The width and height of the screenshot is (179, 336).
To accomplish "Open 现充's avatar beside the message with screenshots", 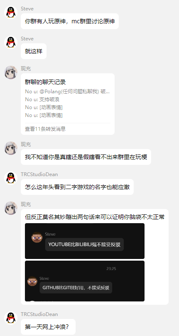I will pos(11,208).
